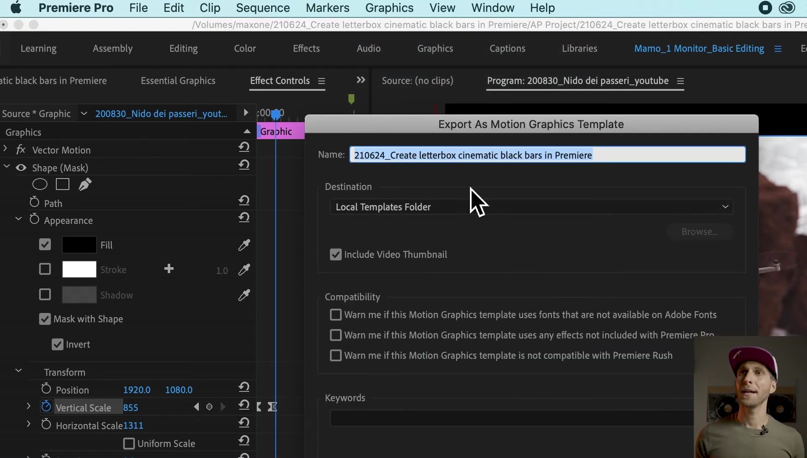Image resolution: width=807 pixels, height=458 pixels.
Task: Expand Vector Motion effect
Action: coord(5,148)
